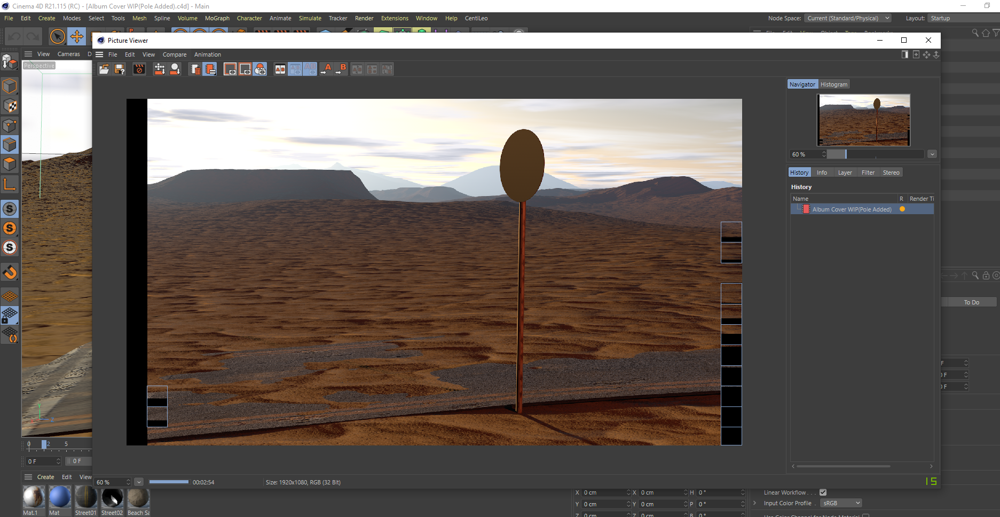Toggle the color channels eye icon
Viewport: 1000px width, 517px height.
pos(260,69)
